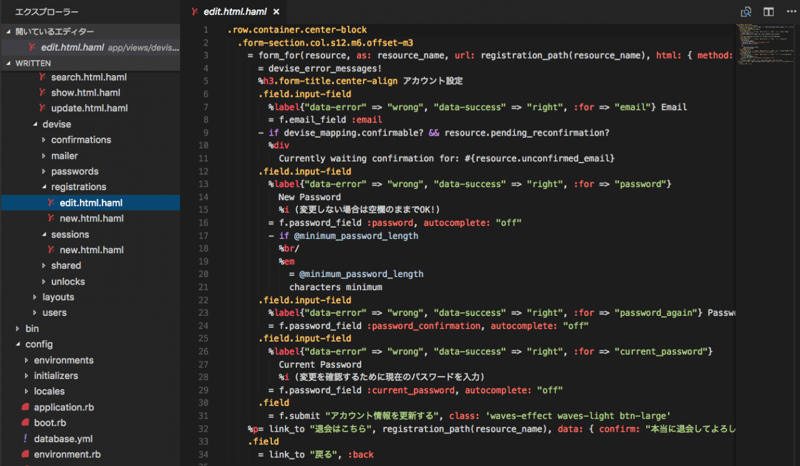Expand the shared folder
This screenshot has height=466, width=800.
44,266
